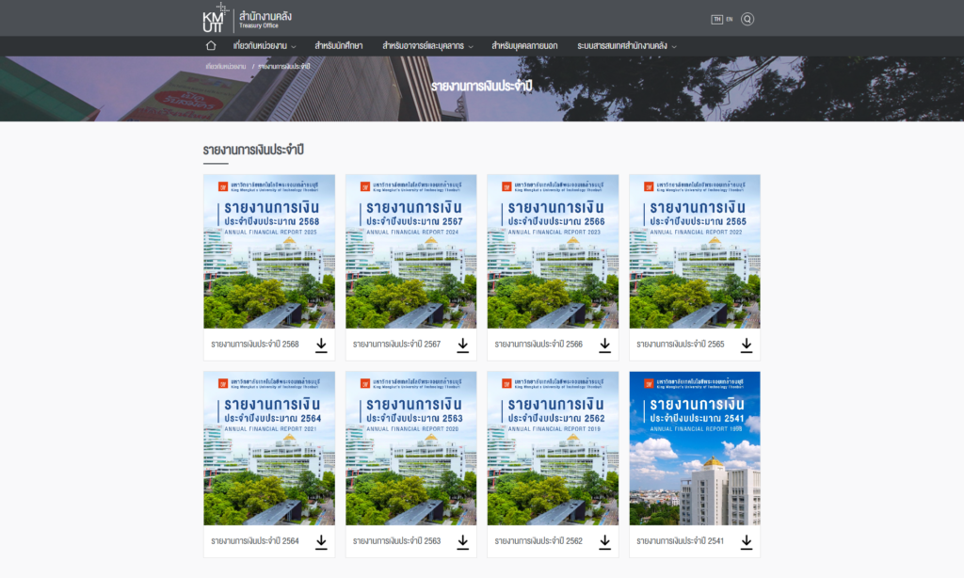Image resolution: width=964 pixels, height=578 pixels.
Task: Click the รายงานการเงินประจำปี 2568 caption
Action: pos(254,345)
